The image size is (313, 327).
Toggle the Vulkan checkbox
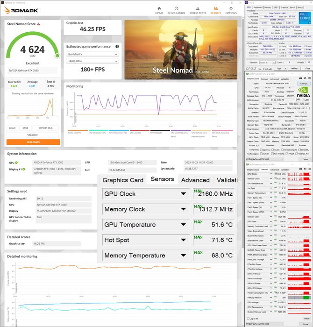(261, 154)
